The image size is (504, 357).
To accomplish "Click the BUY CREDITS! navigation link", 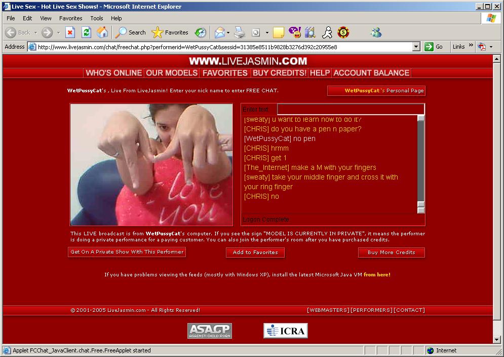I will tap(280, 73).
